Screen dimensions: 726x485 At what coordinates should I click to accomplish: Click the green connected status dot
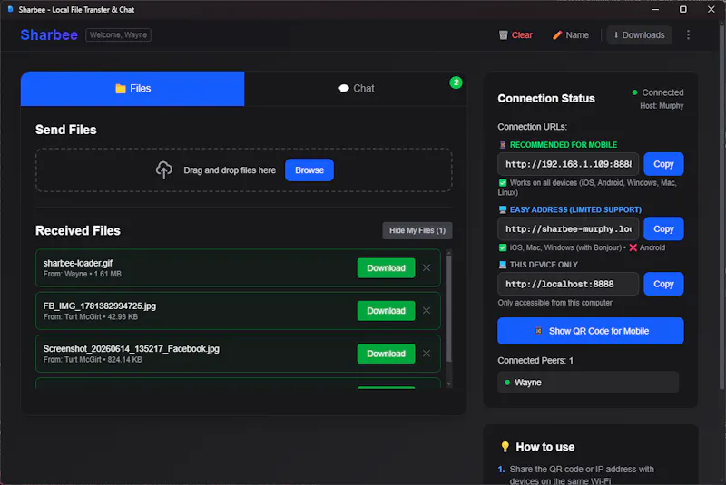pyautogui.click(x=634, y=92)
